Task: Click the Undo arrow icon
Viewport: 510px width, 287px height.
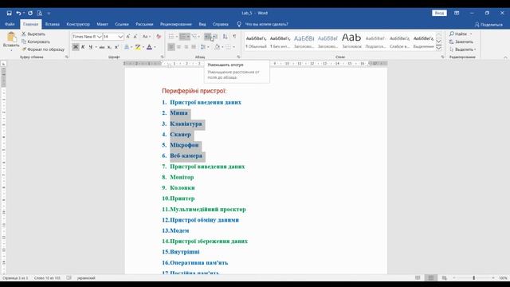Action: (x=18, y=13)
